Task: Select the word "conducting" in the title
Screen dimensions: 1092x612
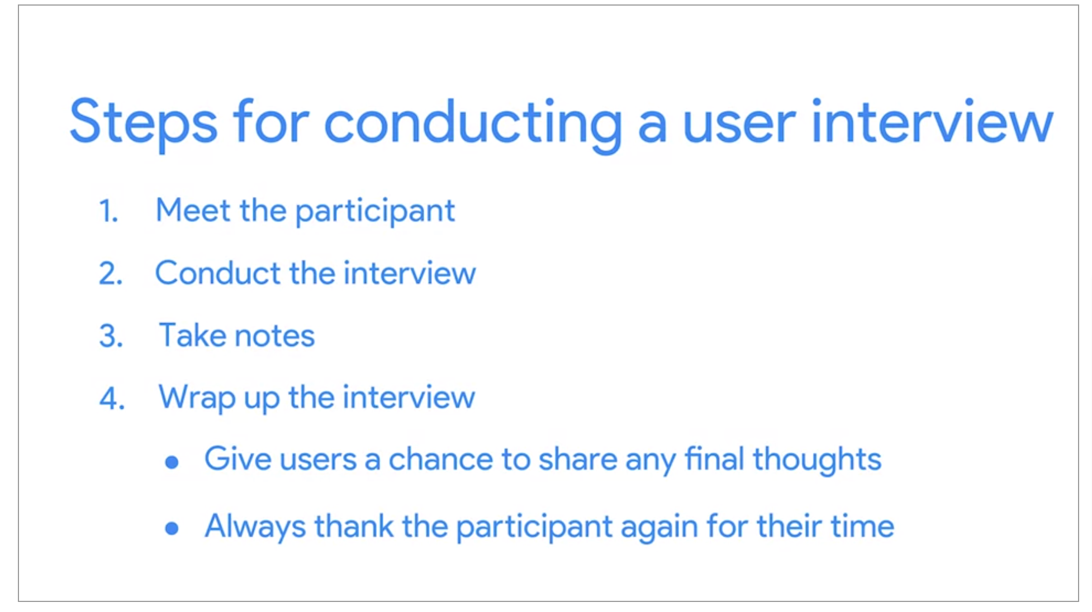Action: 473,123
